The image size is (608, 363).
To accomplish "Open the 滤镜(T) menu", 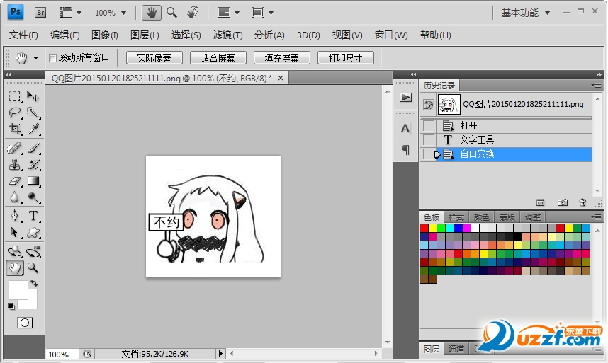I will [227, 35].
